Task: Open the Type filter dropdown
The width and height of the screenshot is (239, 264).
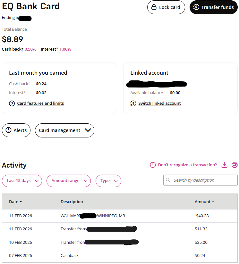Action: [108, 181]
